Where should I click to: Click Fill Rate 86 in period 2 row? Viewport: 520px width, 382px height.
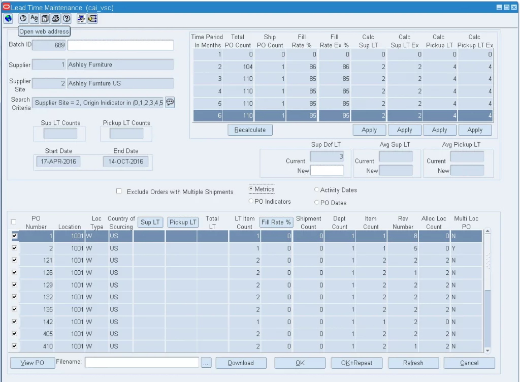(302, 67)
